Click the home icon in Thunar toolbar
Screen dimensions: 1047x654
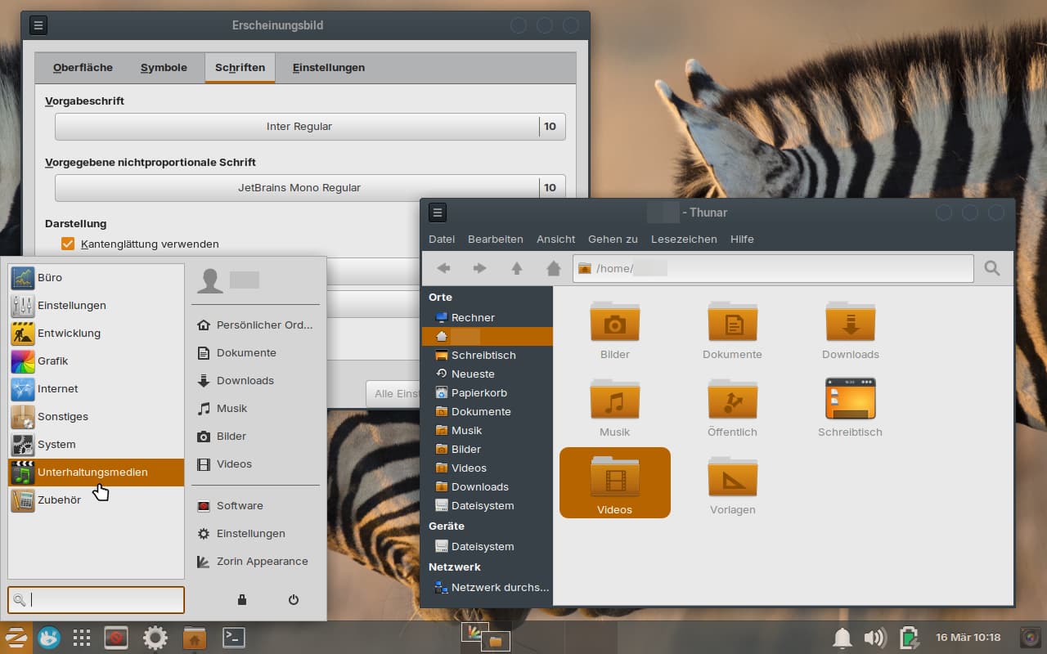(x=554, y=268)
